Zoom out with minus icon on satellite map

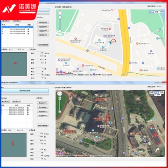[60, 112]
